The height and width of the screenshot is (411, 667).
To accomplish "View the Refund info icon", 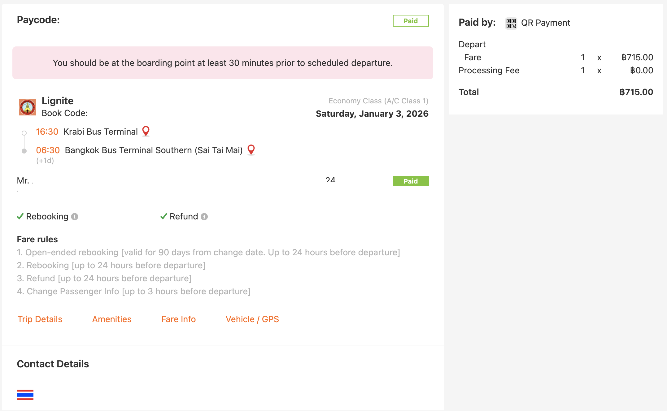I will point(204,217).
